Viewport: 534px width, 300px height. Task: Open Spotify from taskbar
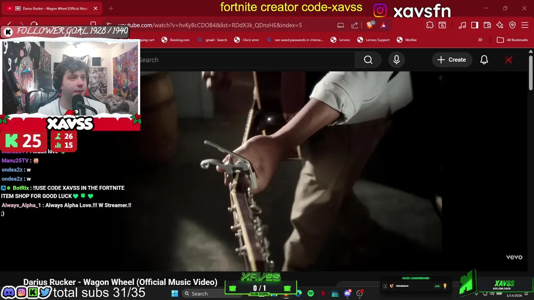[x=311, y=293]
